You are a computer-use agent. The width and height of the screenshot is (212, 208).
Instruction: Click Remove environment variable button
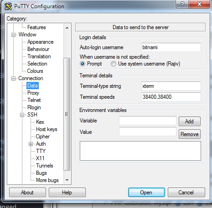(x=190, y=134)
